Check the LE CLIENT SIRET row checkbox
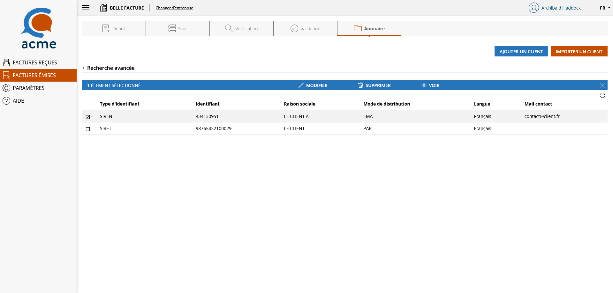 [88, 129]
